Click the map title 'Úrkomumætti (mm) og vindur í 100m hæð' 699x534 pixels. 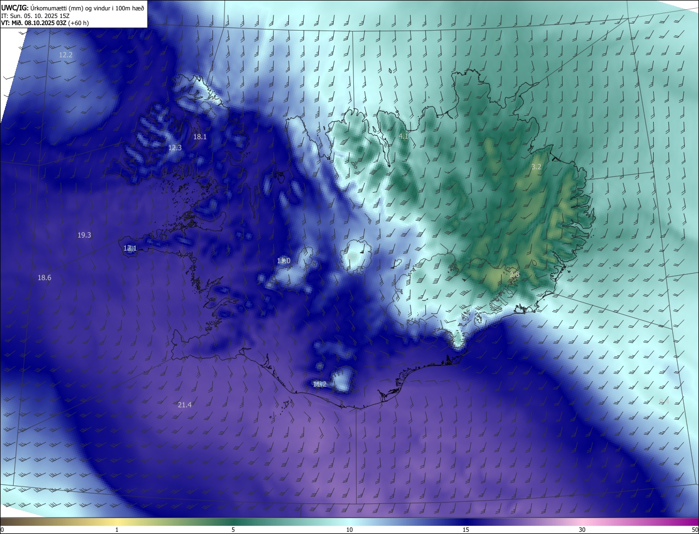pyautogui.click(x=88, y=8)
